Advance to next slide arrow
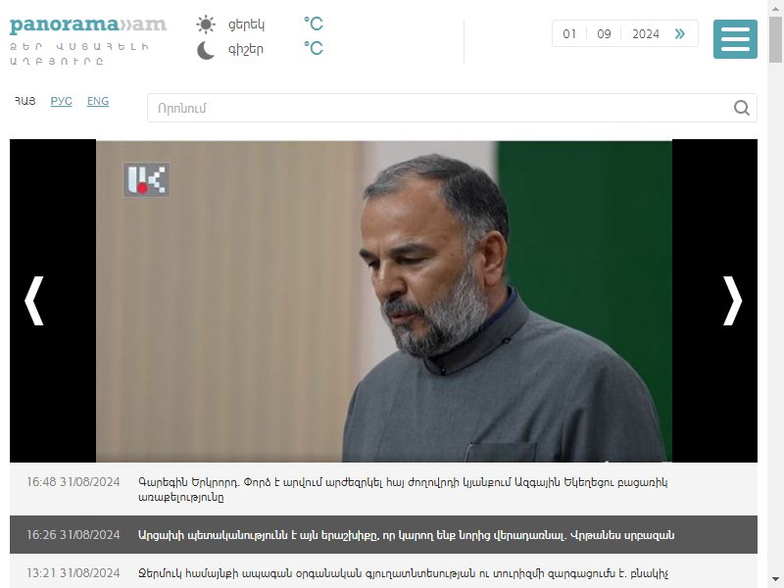 [x=732, y=301]
